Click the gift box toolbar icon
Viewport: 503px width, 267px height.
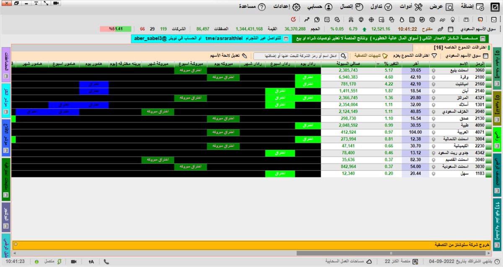tap(465, 20)
